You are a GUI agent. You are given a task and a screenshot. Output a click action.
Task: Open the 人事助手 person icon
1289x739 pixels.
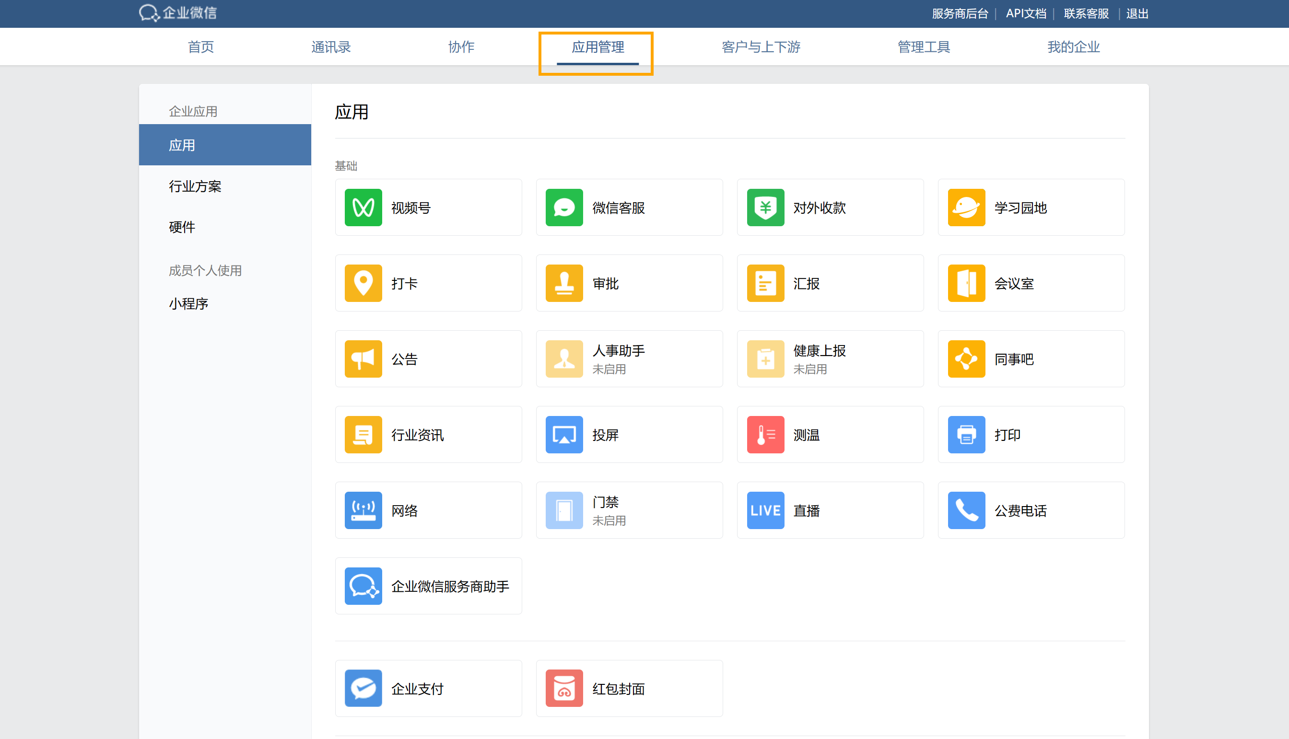point(564,359)
